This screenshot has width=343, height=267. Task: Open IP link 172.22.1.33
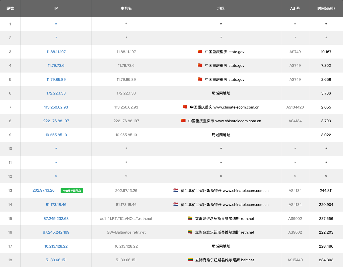click(x=56, y=93)
